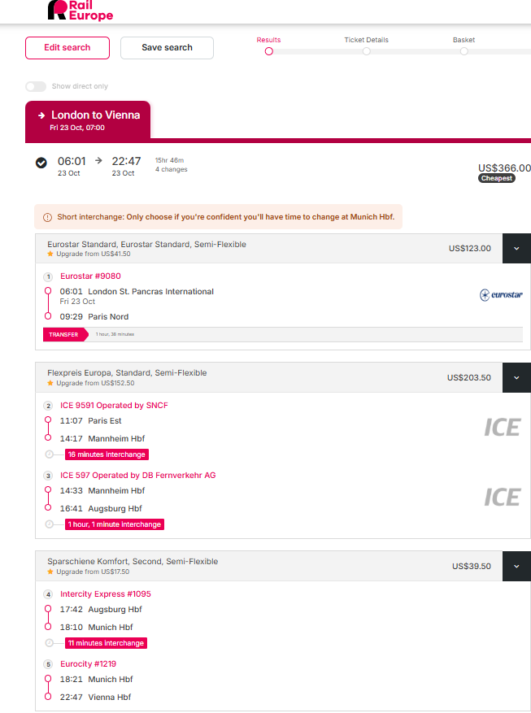Viewport: 531px width, 713px height.
Task: Click Flexpreis Europa, Standard, Semi-Flexible fare title
Action: [x=127, y=373]
